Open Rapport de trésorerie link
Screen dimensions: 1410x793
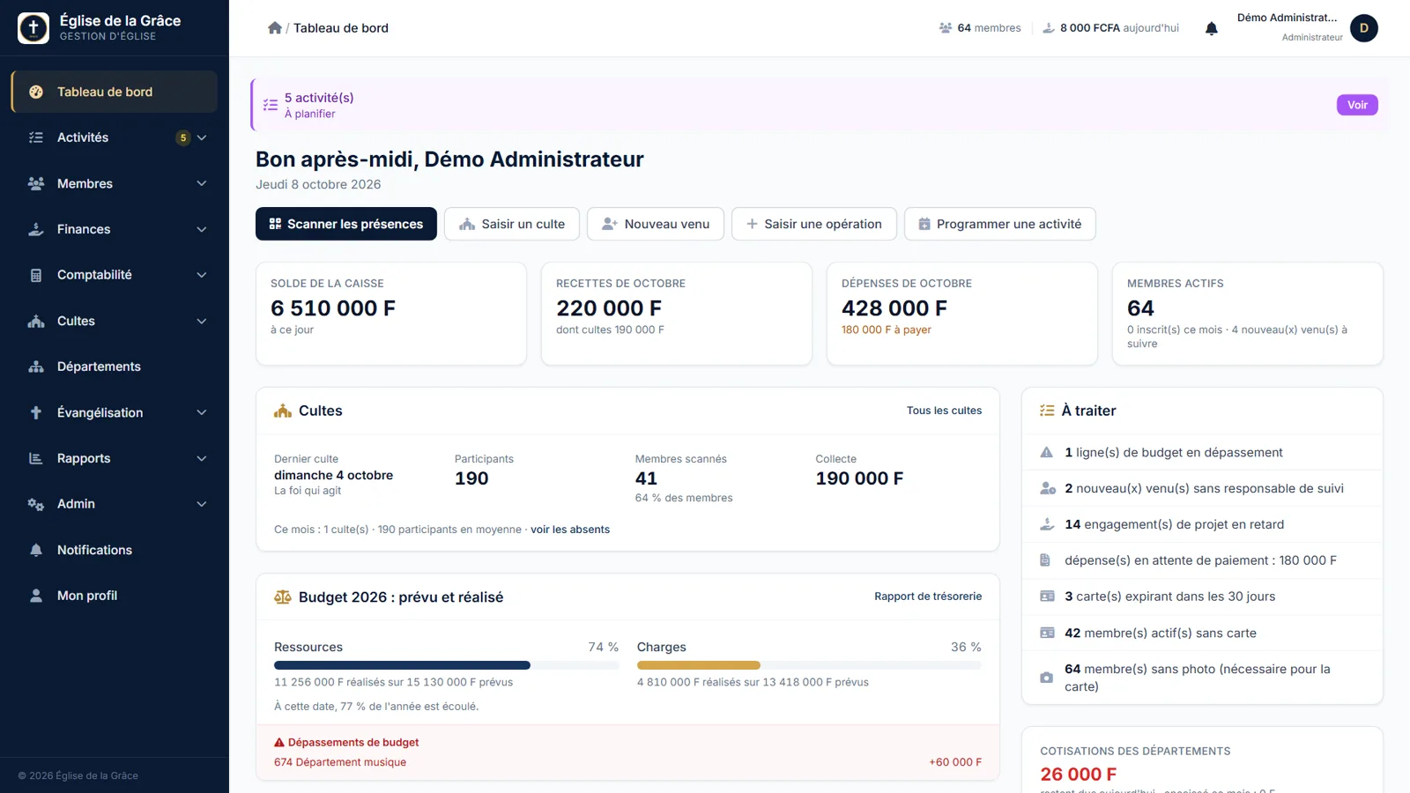tap(928, 597)
